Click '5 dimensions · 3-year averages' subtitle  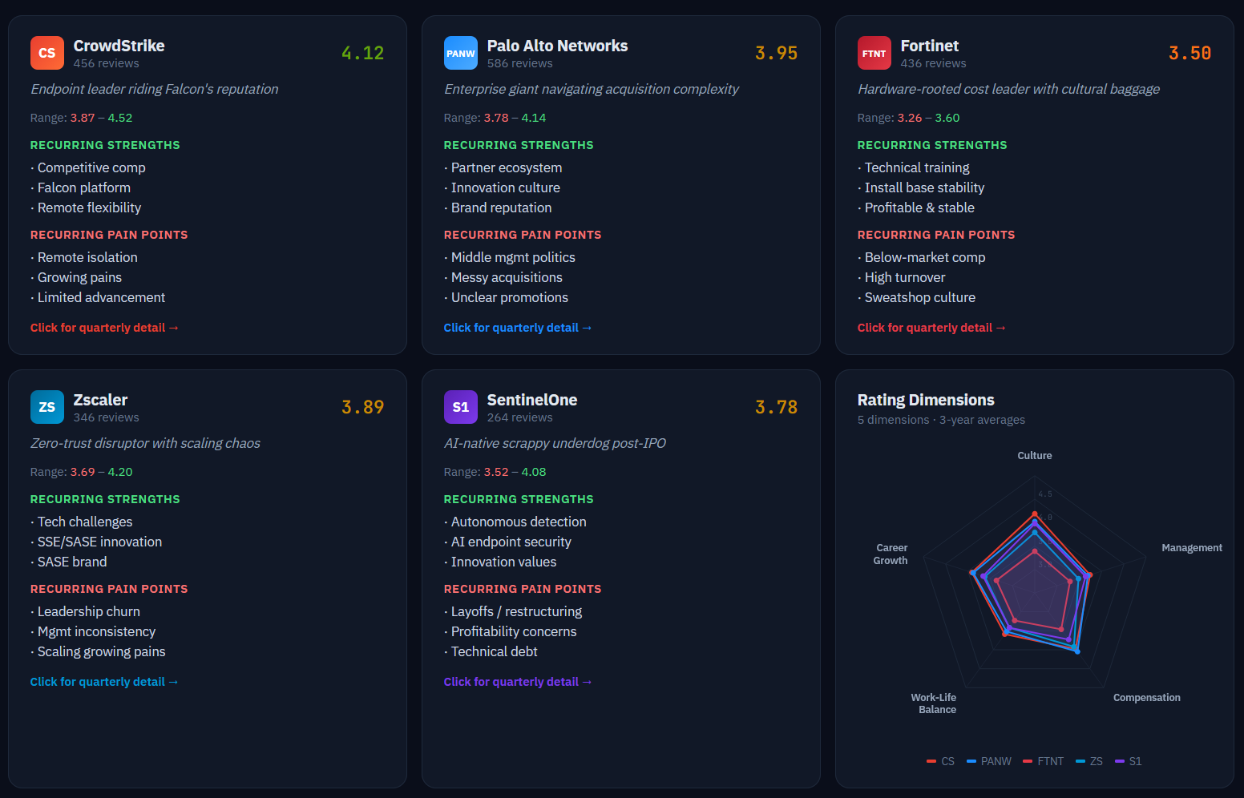click(941, 420)
